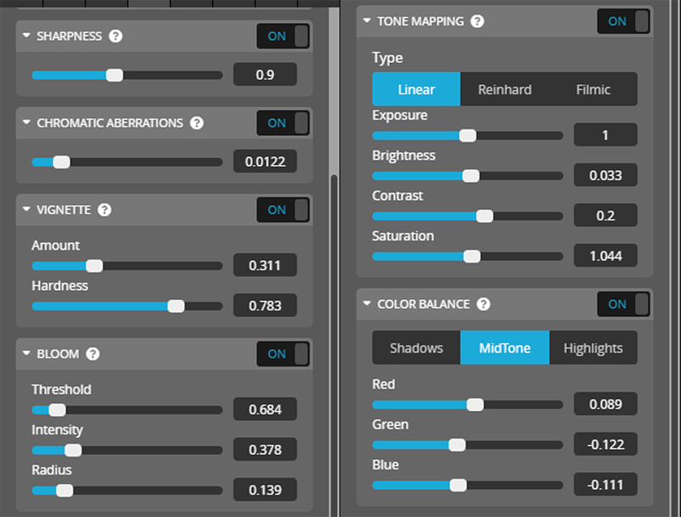Open the Color Balance help icon
Screen dimensions: 681x517
click(x=484, y=304)
